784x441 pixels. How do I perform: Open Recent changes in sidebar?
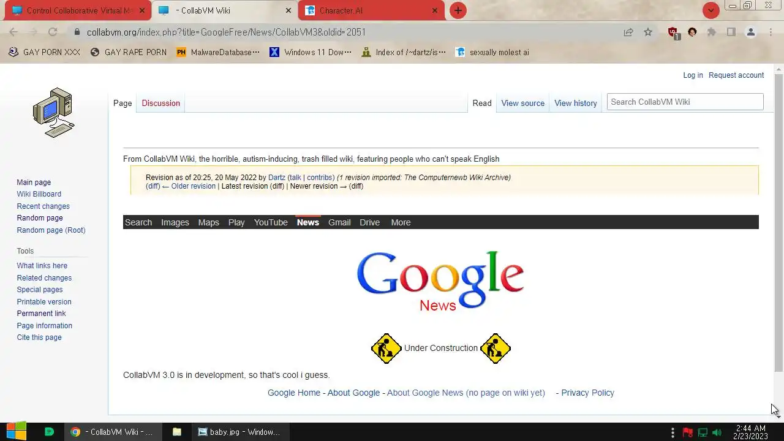click(43, 206)
